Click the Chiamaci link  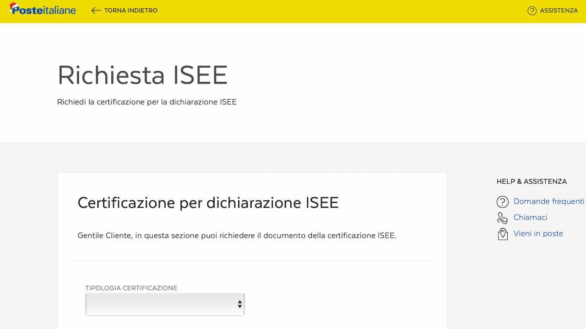[531, 218]
